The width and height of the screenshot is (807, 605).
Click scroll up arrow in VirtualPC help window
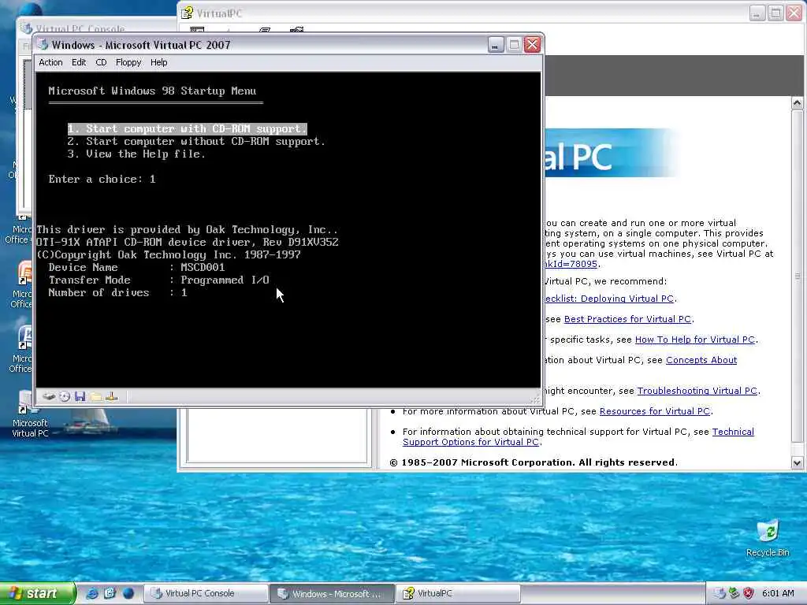click(797, 103)
